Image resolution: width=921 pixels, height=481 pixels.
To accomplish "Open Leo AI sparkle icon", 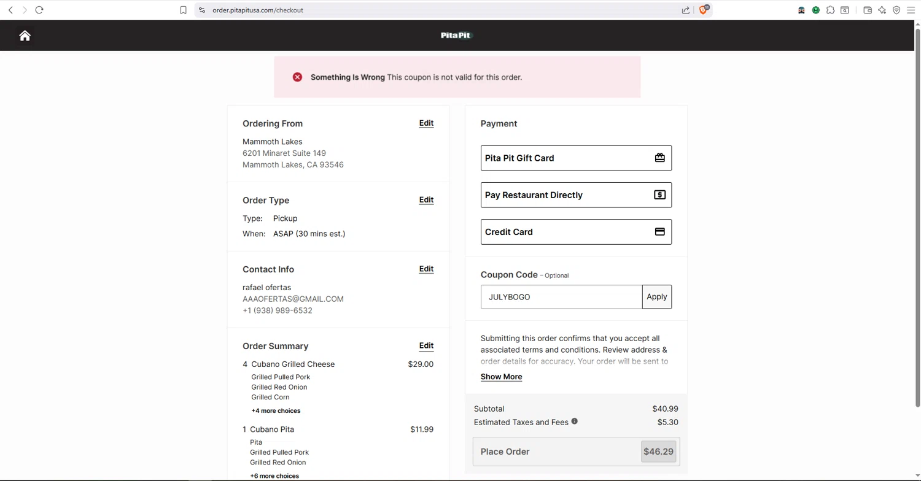I will click(882, 10).
